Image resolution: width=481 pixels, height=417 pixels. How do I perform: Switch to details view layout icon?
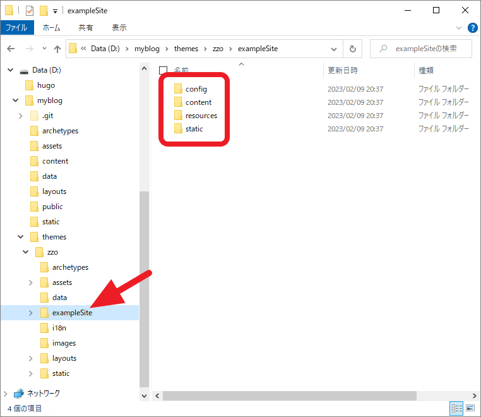456,409
